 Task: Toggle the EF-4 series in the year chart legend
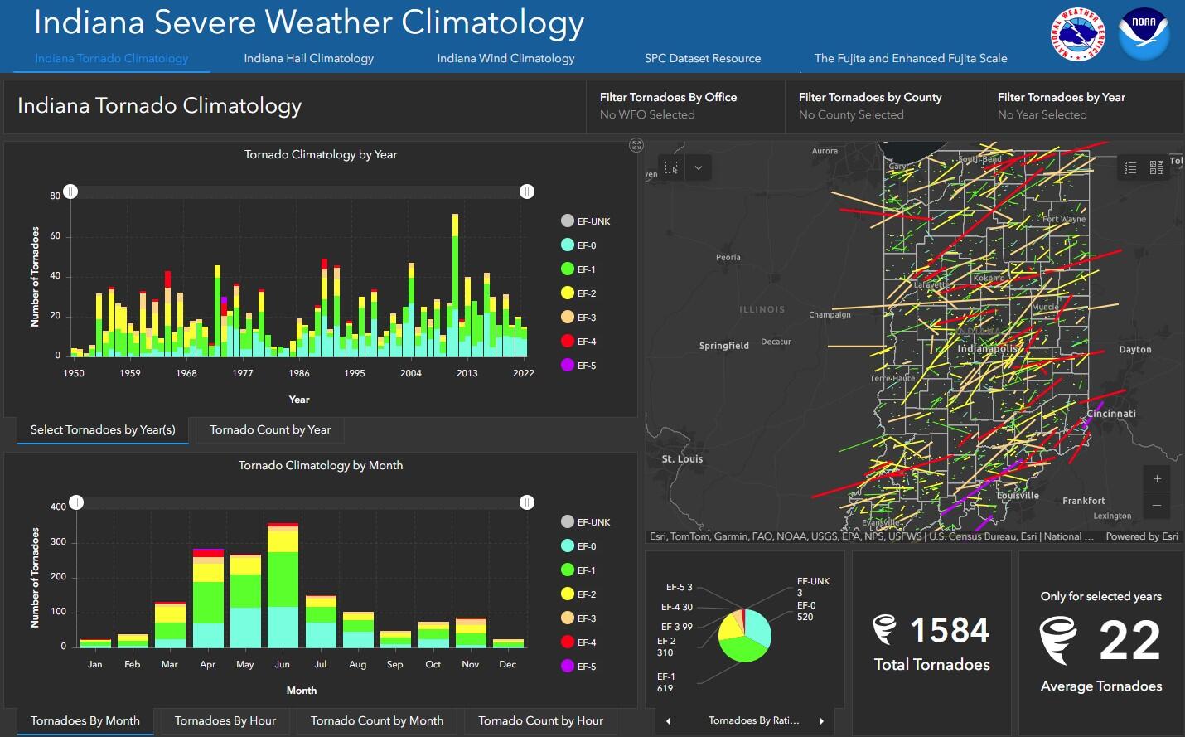[580, 341]
